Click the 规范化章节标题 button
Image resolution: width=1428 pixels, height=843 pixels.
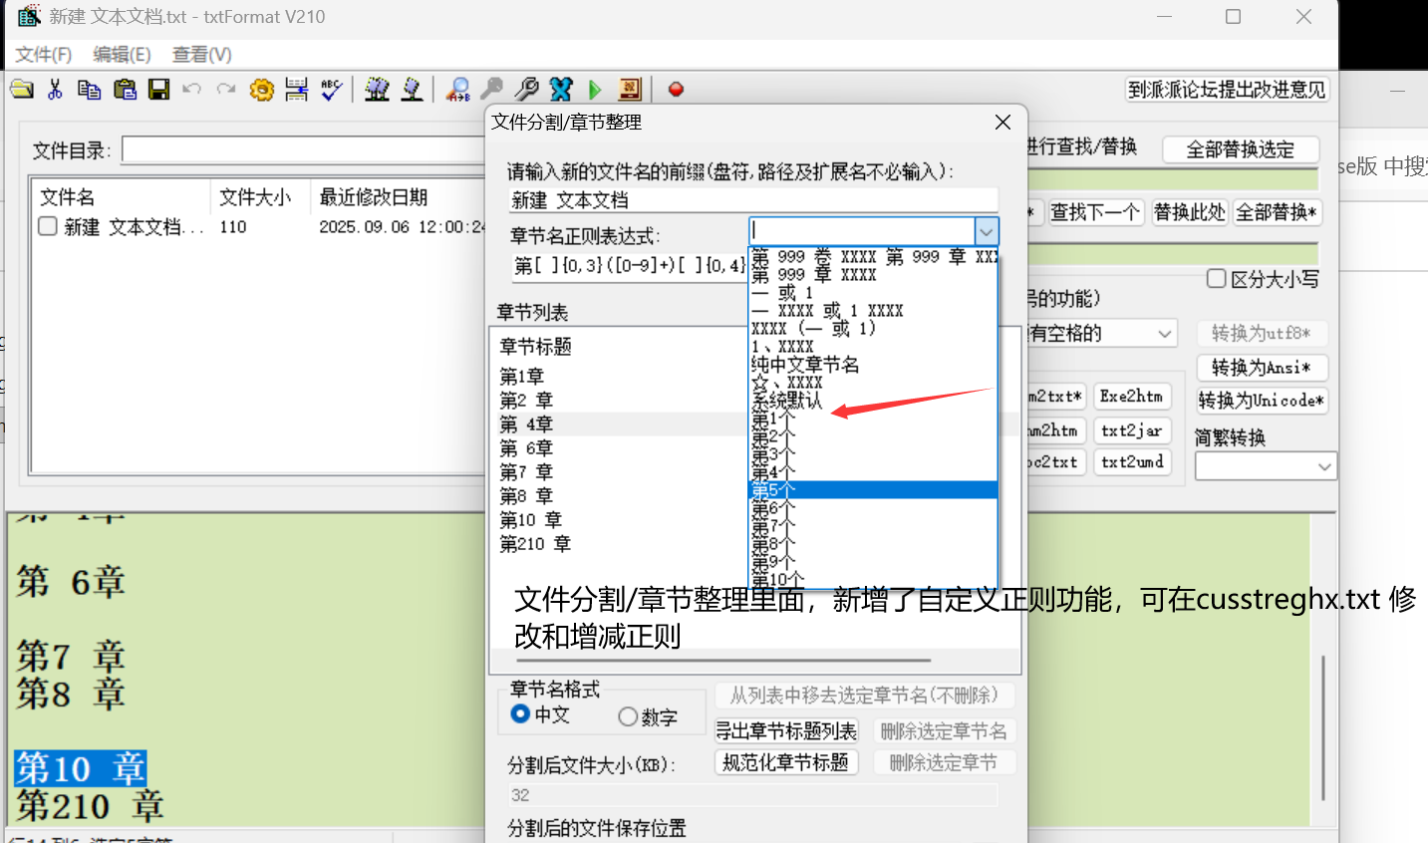tap(786, 762)
